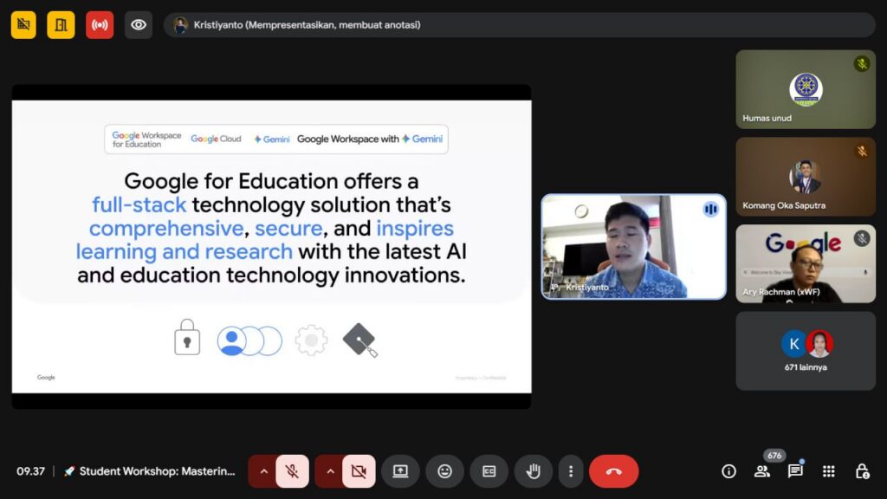Leave the call with red hang-up button
The image size is (887, 499).
point(613,471)
